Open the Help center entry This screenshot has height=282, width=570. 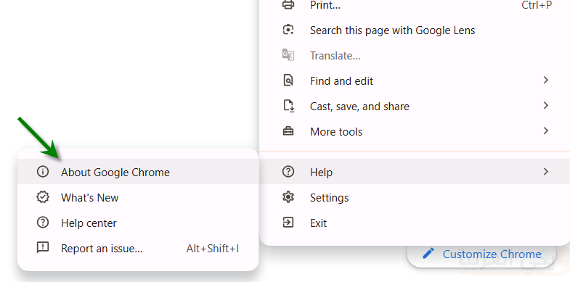point(138,223)
